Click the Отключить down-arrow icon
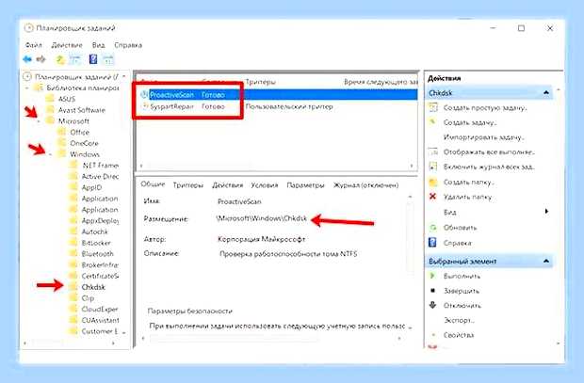This screenshot has height=383, width=584. 432,305
